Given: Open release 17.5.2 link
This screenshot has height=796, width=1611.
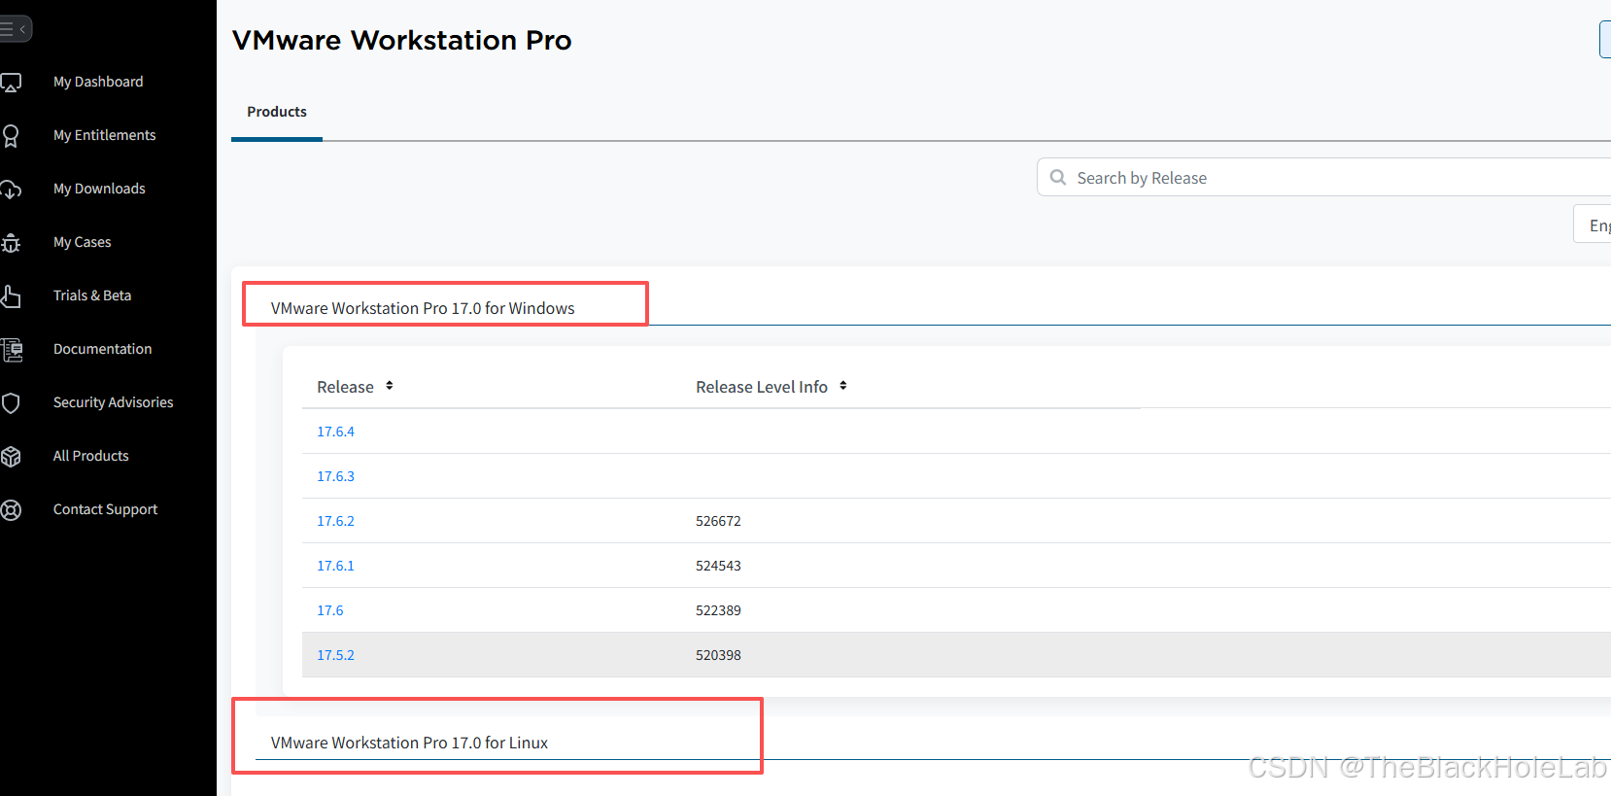Looking at the screenshot, I should tap(335, 655).
